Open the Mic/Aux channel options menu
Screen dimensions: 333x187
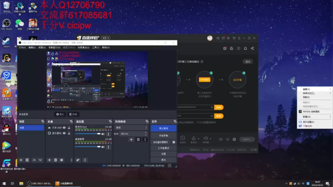click(108, 134)
